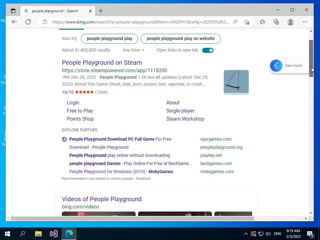
Task: Select 'people playground play' suggestion
Action: 109,38
